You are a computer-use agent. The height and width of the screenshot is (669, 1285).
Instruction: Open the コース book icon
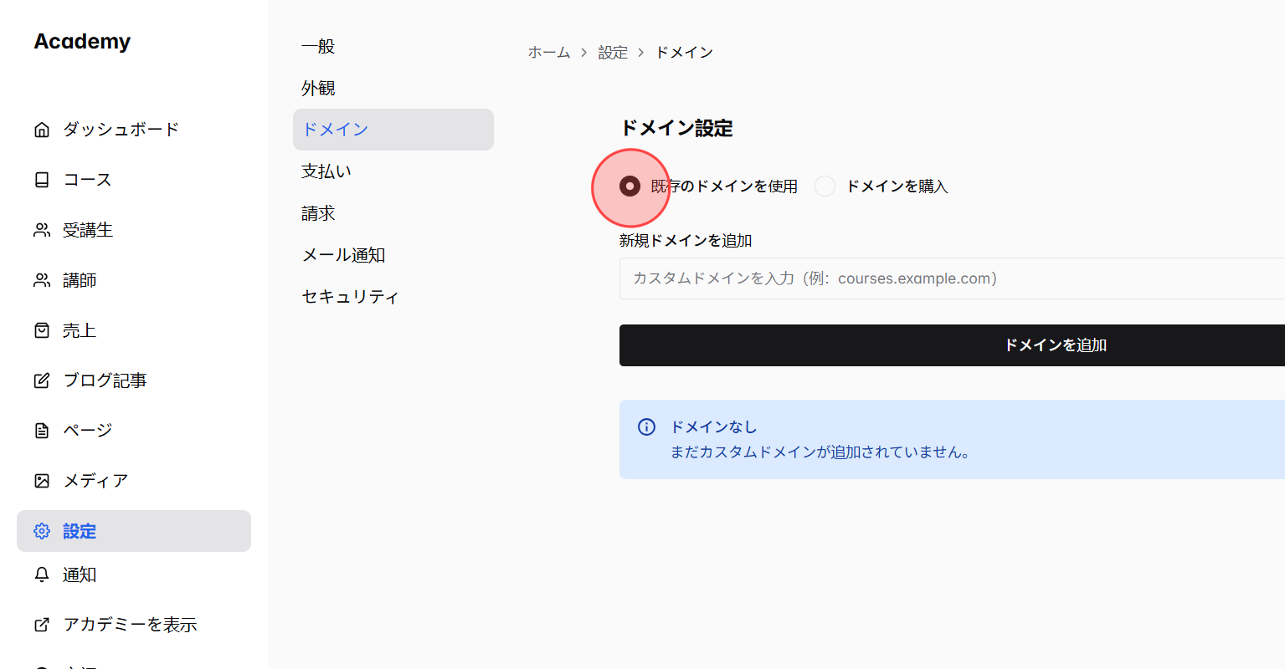click(42, 179)
